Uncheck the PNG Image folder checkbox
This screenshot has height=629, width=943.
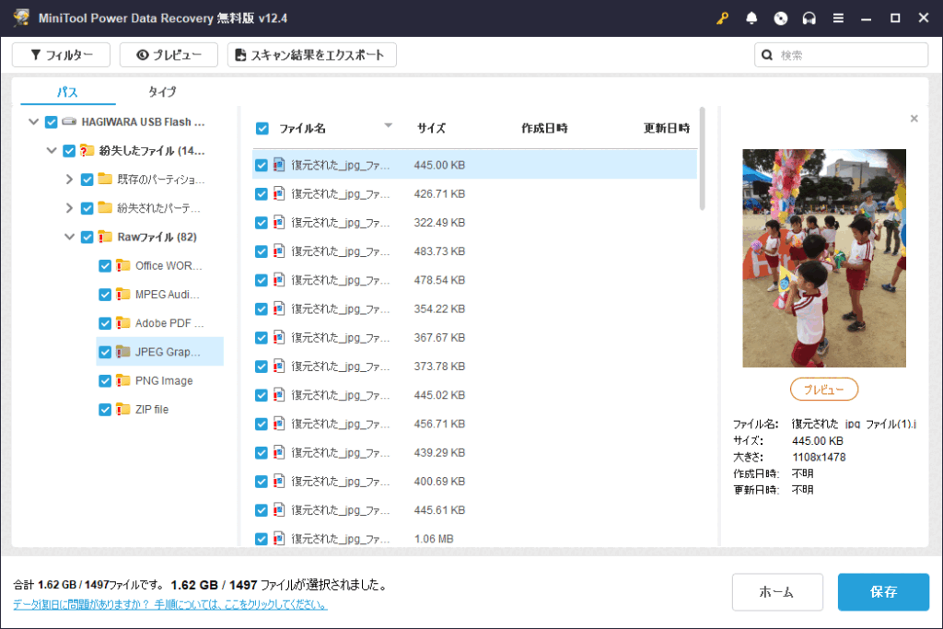[105, 380]
